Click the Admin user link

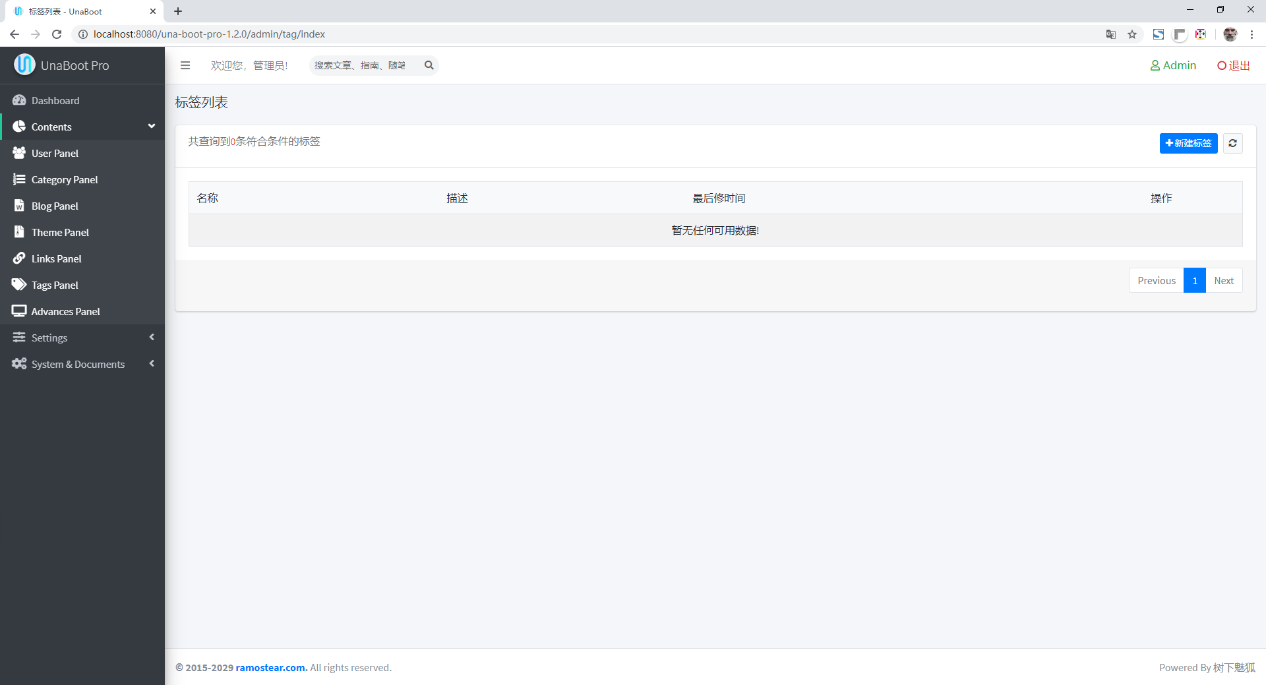coord(1173,65)
